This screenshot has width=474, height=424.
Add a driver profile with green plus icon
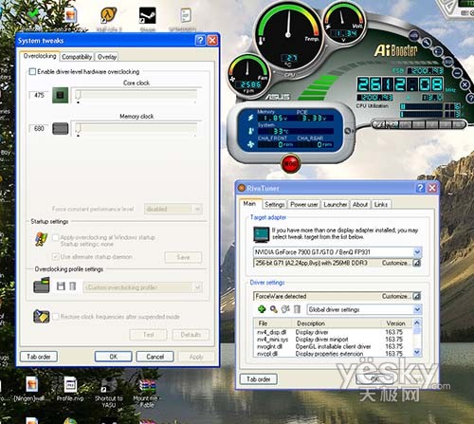click(262, 309)
